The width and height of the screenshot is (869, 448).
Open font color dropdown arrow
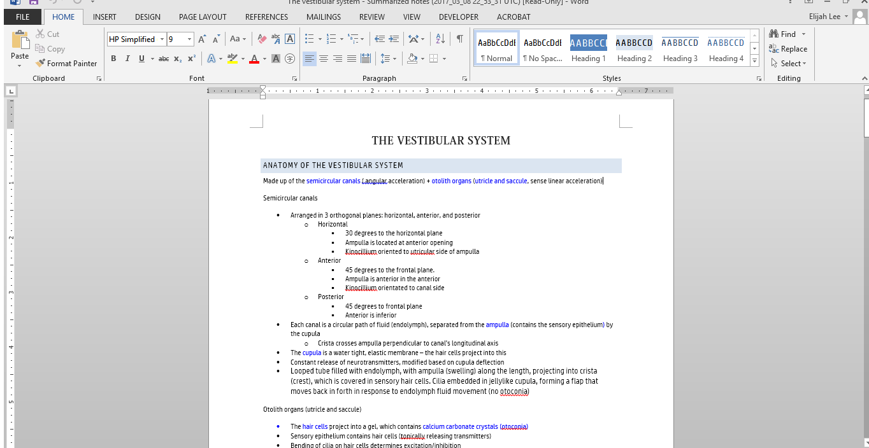click(x=264, y=59)
